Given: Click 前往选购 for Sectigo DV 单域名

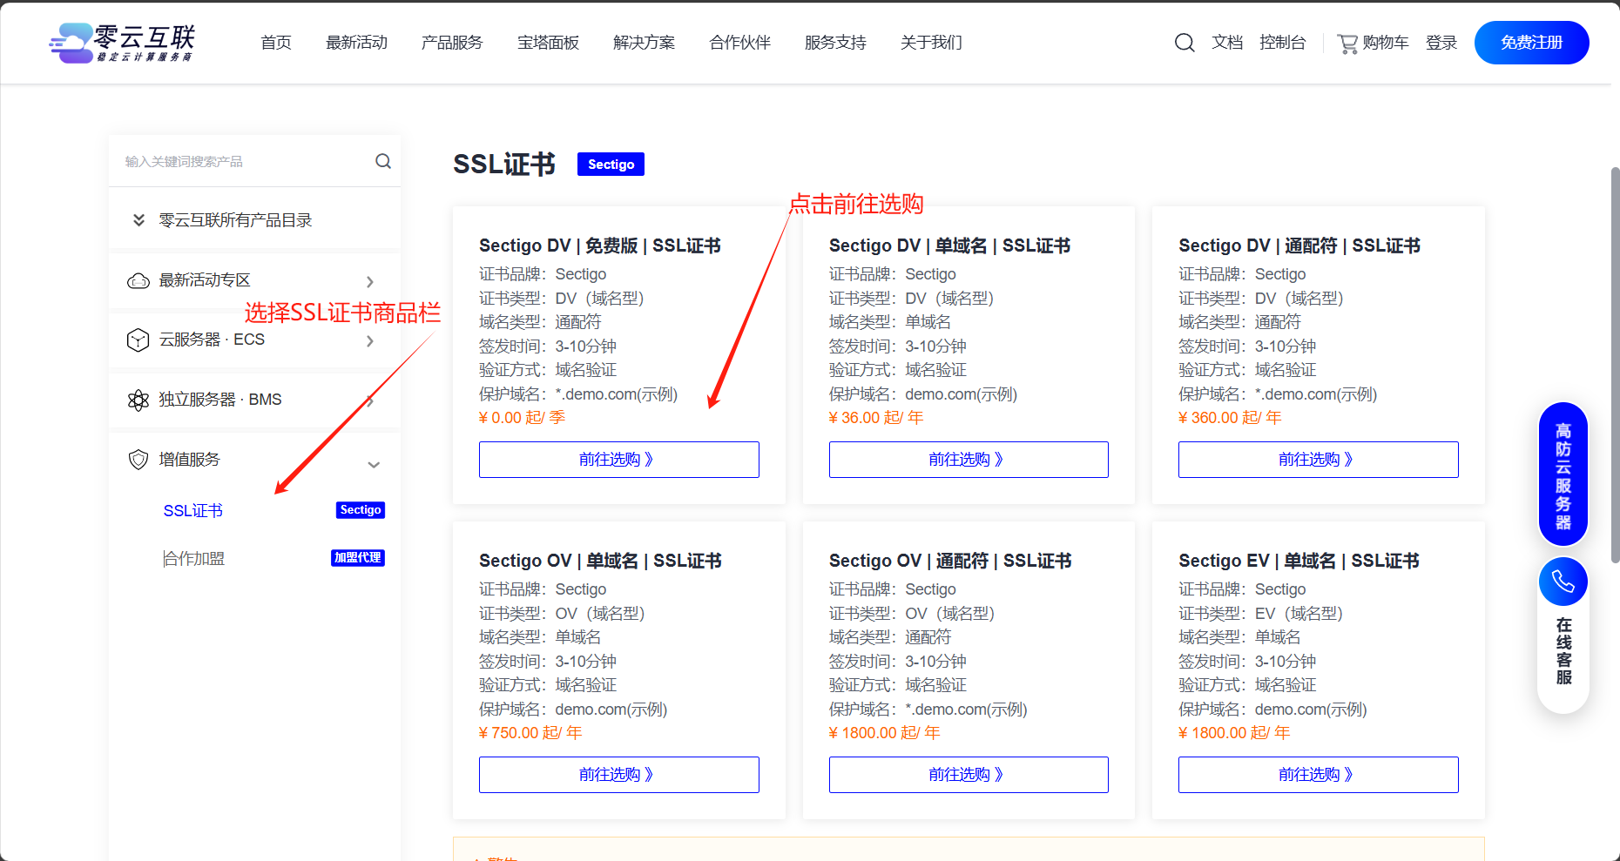Looking at the screenshot, I should tap(969, 460).
